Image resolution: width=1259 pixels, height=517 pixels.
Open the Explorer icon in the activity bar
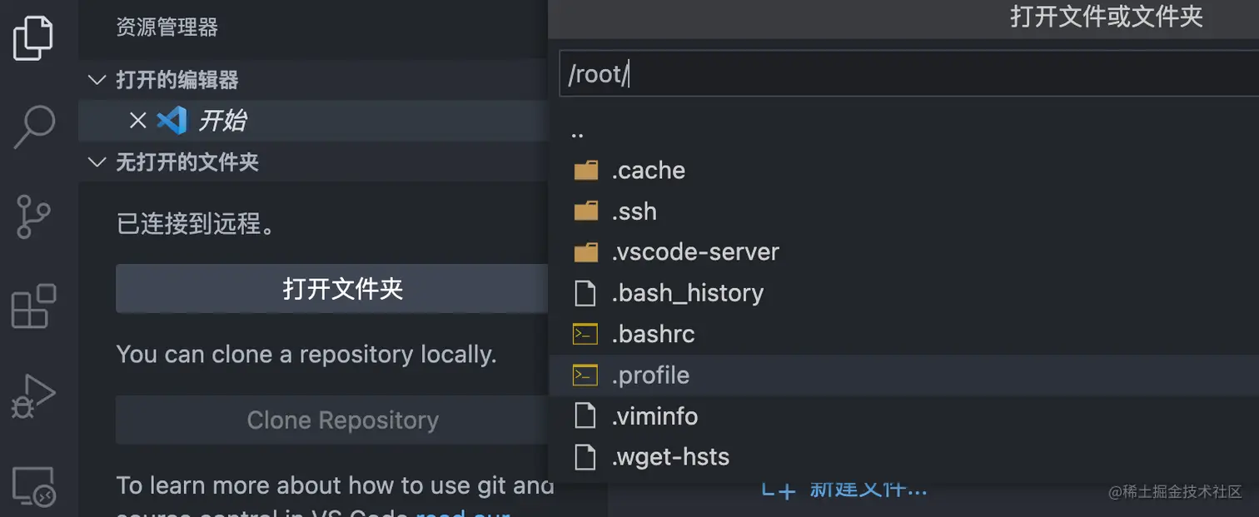[32, 37]
